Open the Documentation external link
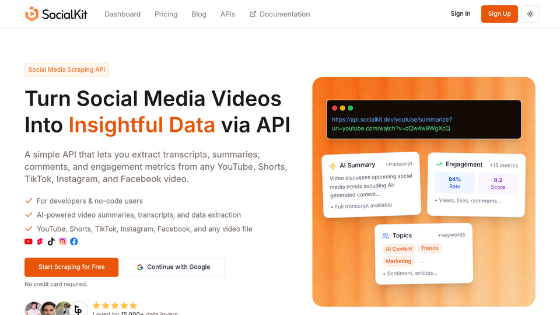The height and width of the screenshot is (315, 560). (279, 14)
